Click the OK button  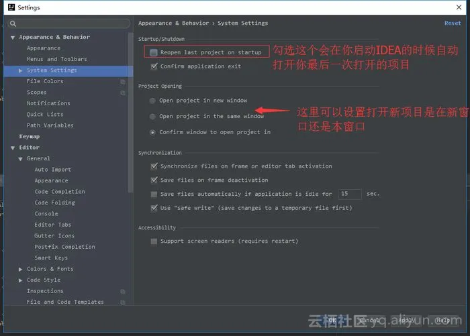[332, 320]
